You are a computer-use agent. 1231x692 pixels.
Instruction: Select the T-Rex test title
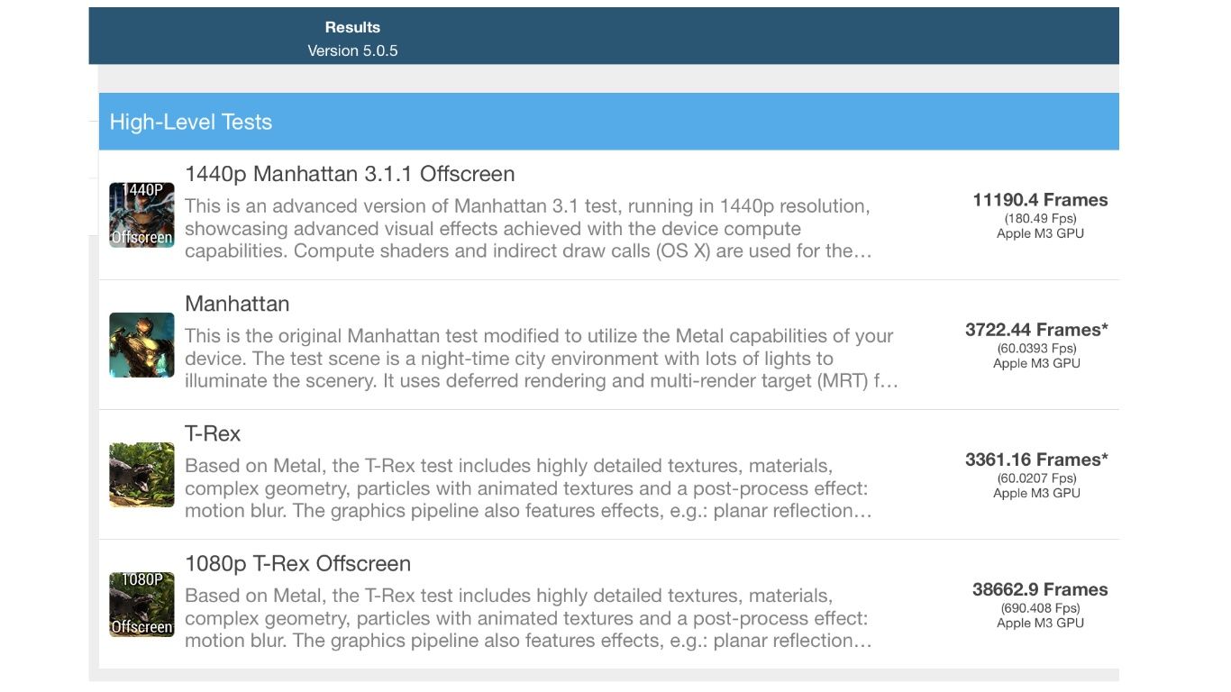pyautogui.click(x=213, y=433)
